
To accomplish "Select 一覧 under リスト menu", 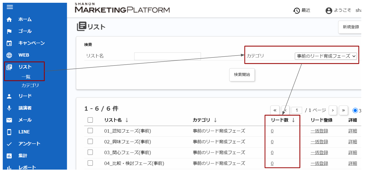I will (x=26, y=77).
